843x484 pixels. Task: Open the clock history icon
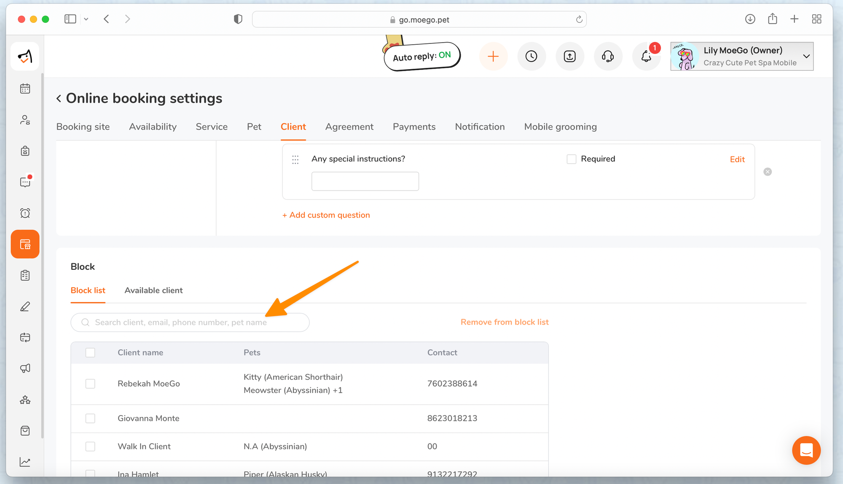click(531, 56)
